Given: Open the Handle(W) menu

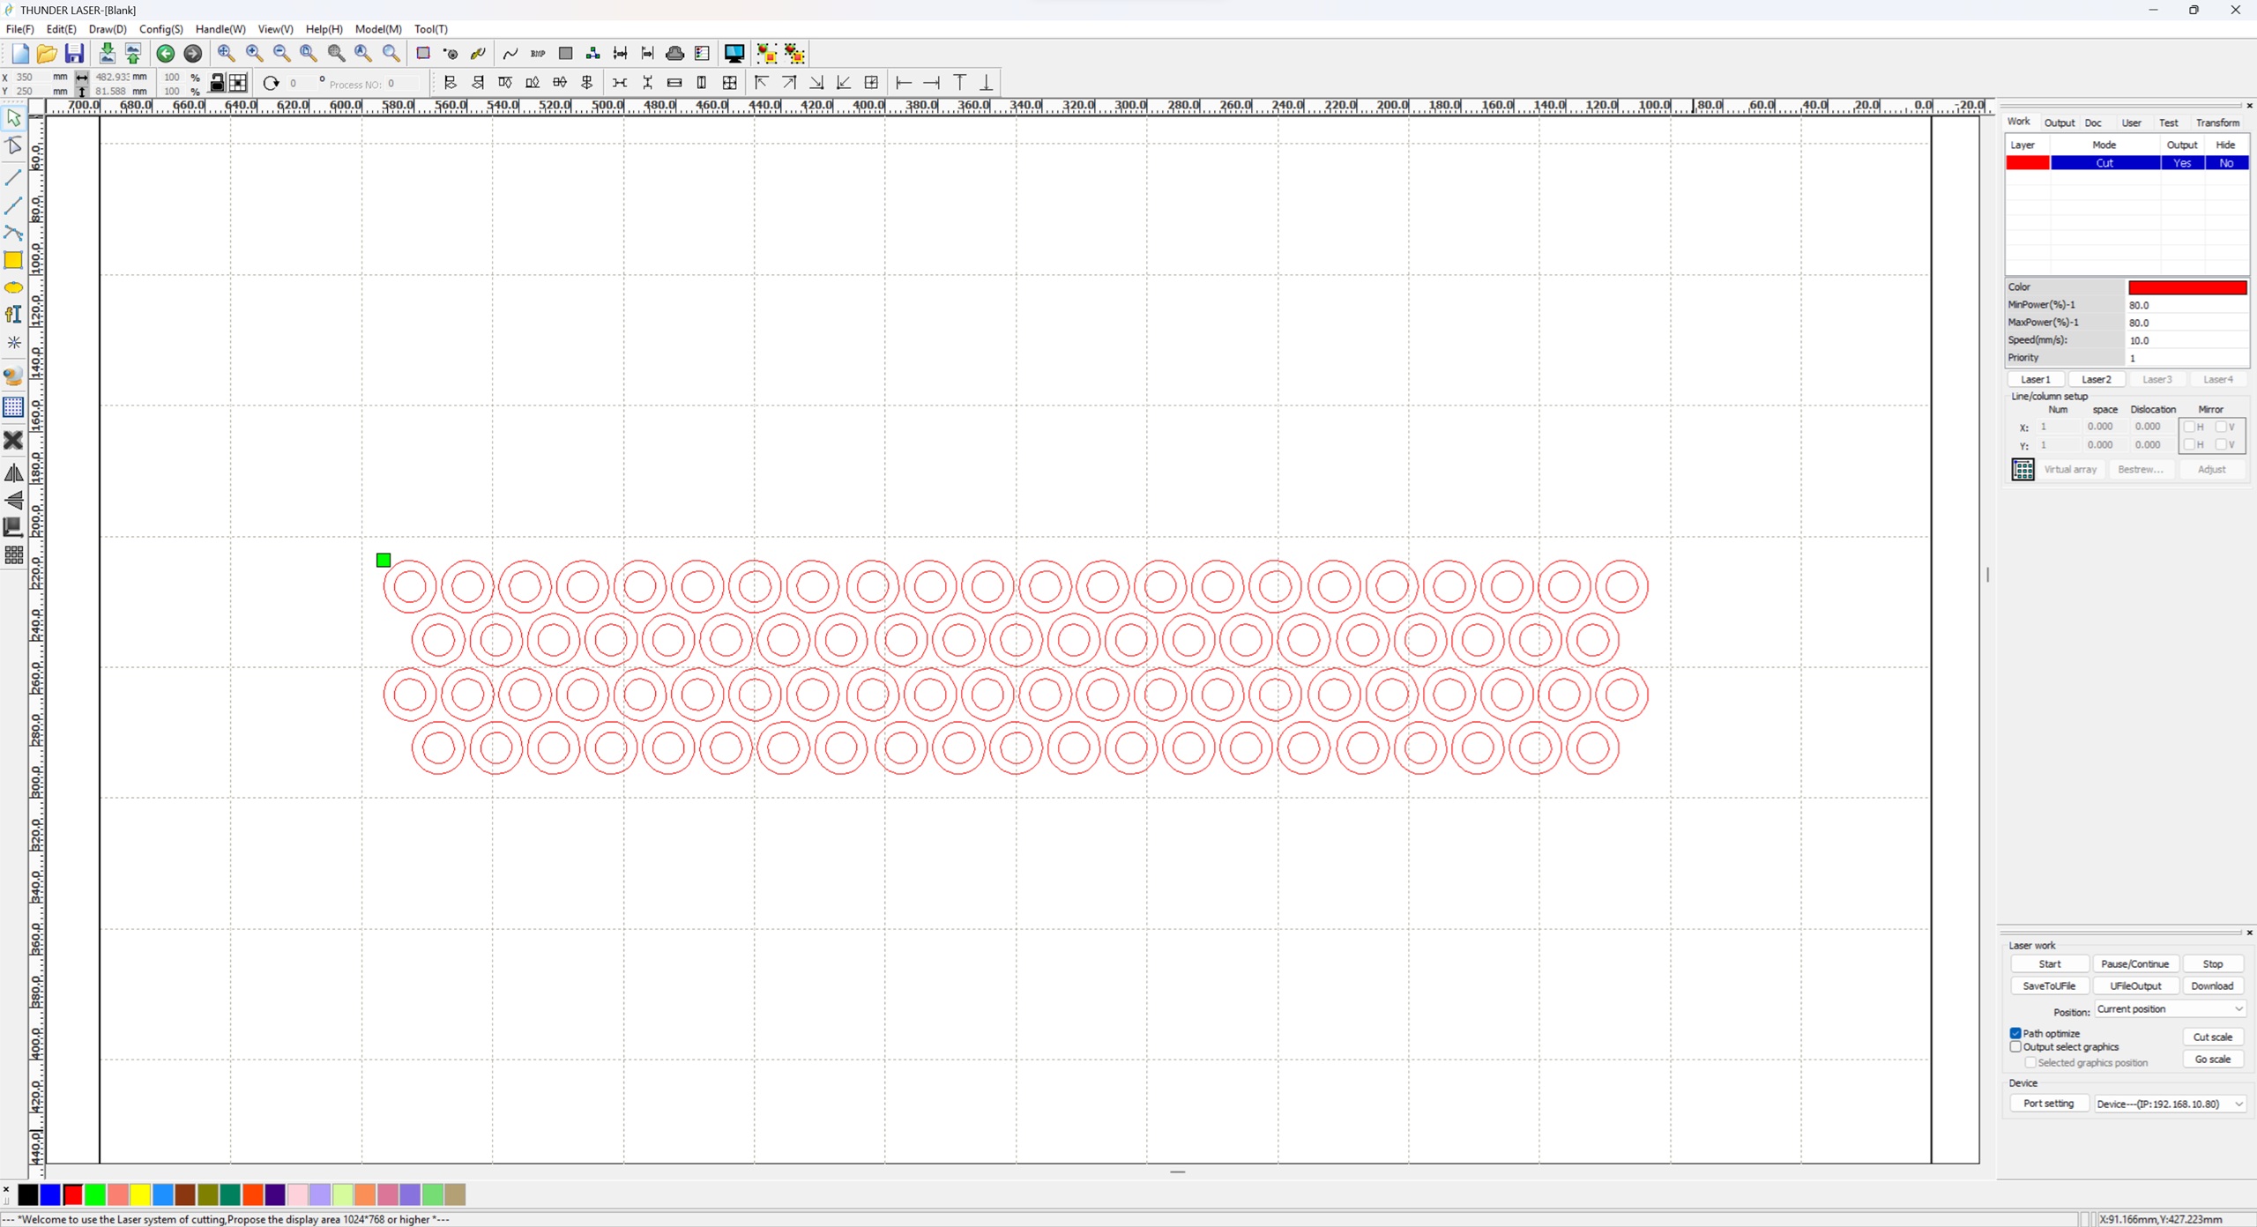Looking at the screenshot, I should (220, 29).
